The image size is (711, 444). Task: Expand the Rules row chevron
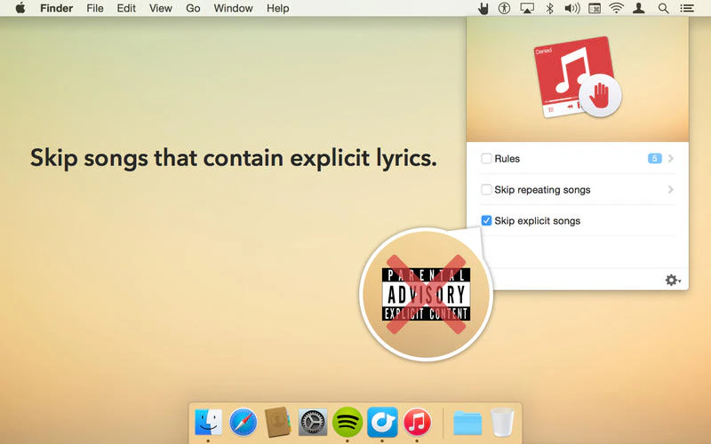671,159
